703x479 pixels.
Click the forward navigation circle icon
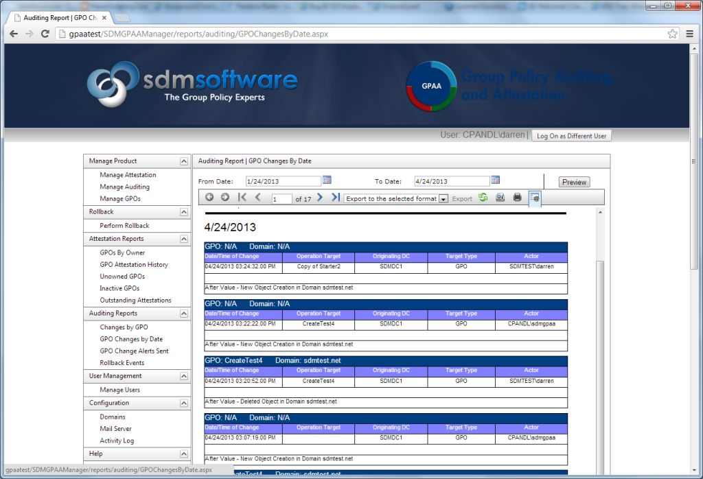[x=225, y=196]
